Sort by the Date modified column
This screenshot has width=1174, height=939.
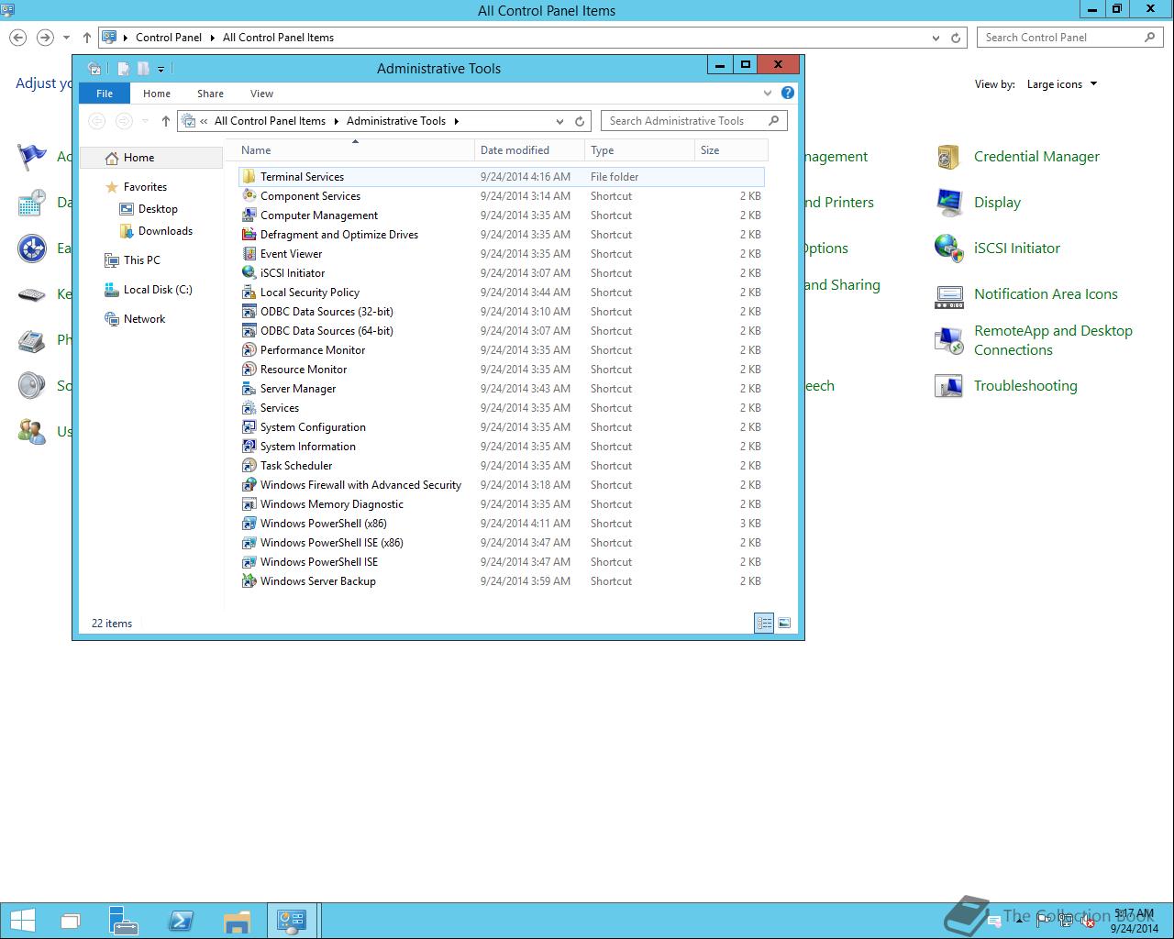coord(529,150)
